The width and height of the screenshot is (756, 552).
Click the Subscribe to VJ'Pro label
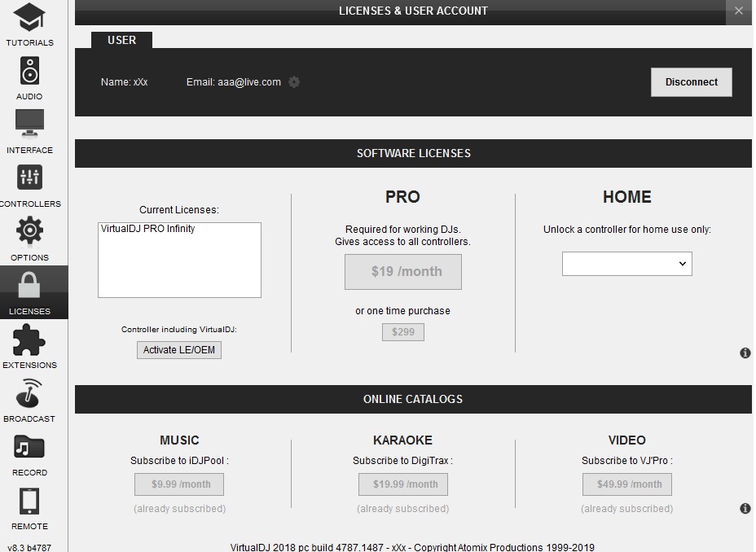point(626,461)
